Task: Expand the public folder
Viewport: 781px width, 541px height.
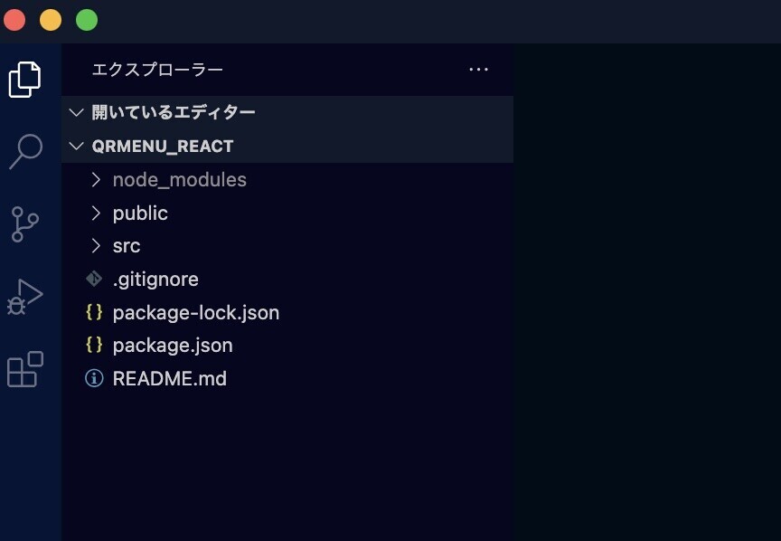Action: (96, 213)
